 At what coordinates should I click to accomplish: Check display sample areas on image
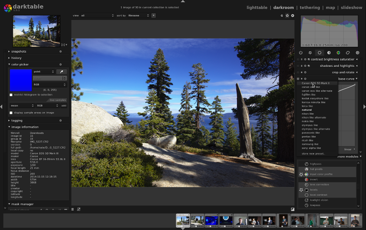(x=11, y=112)
